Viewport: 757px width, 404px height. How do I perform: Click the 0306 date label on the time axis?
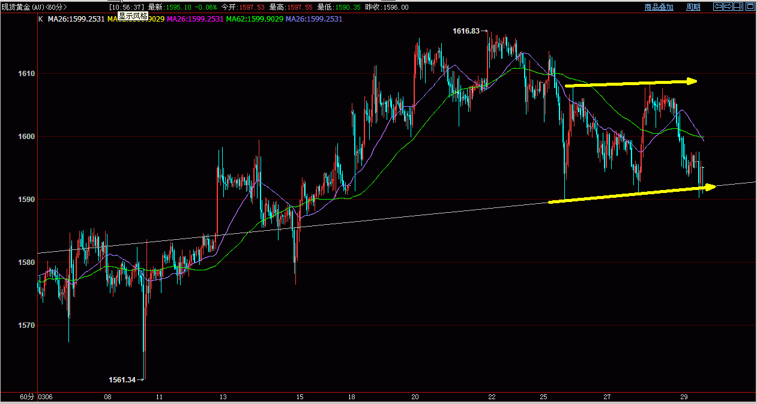pyautogui.click(x=46, y=397)
